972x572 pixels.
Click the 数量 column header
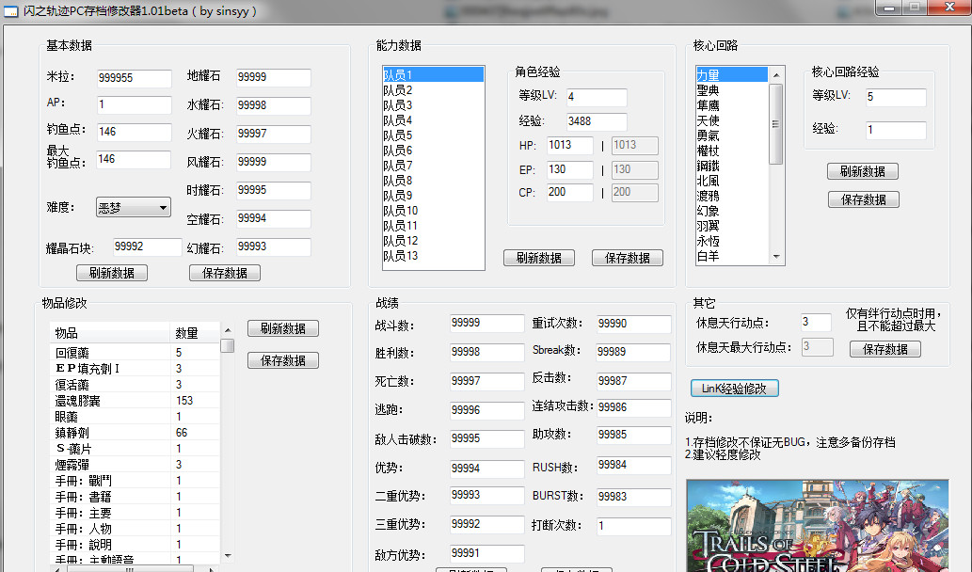[195, 333]
